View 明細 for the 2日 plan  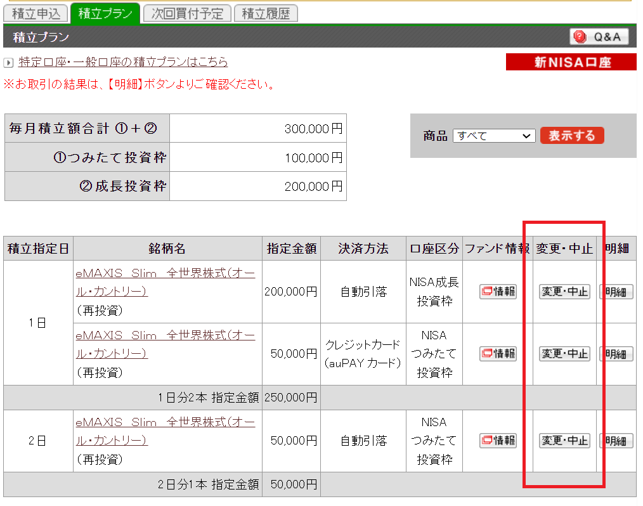[x=616, y=441]
